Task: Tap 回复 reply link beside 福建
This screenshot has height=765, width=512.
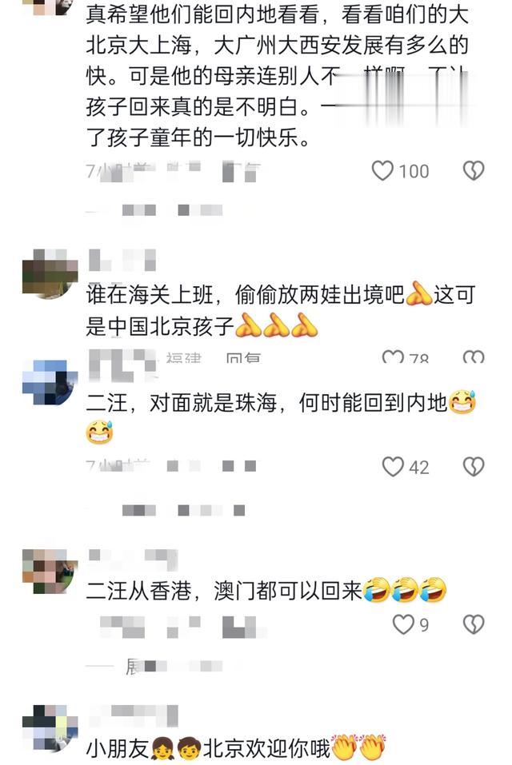Action: pos(243,357)
